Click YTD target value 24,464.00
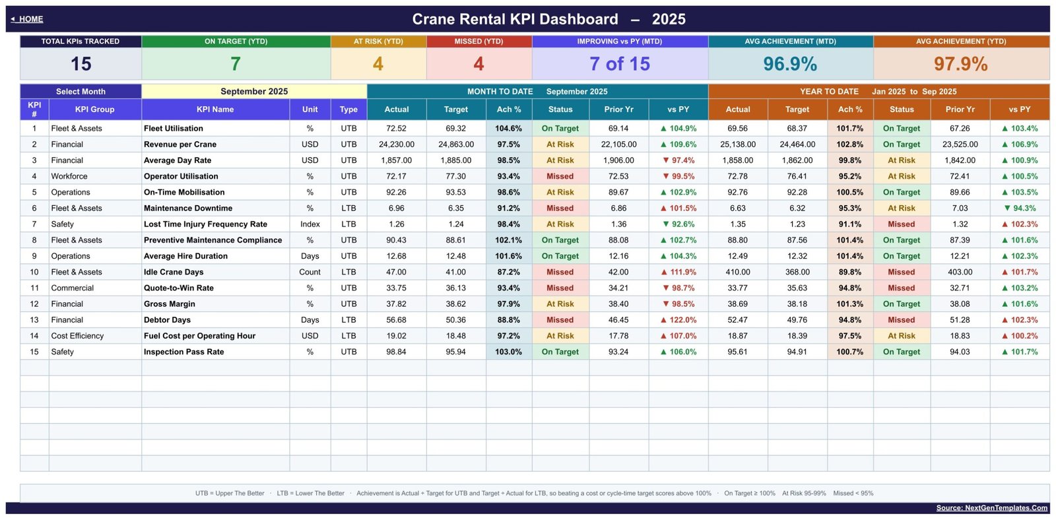The height and width of the screenshot is (520, 1056). click(x=797, y=144)
